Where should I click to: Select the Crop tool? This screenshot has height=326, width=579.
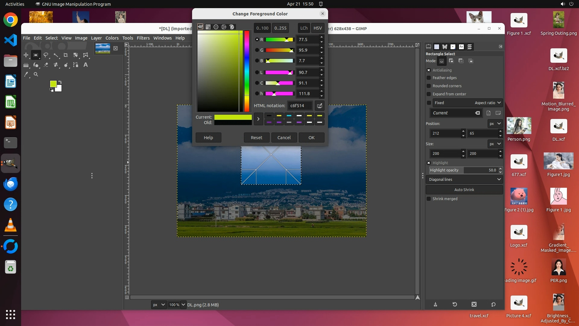(66, 55)
